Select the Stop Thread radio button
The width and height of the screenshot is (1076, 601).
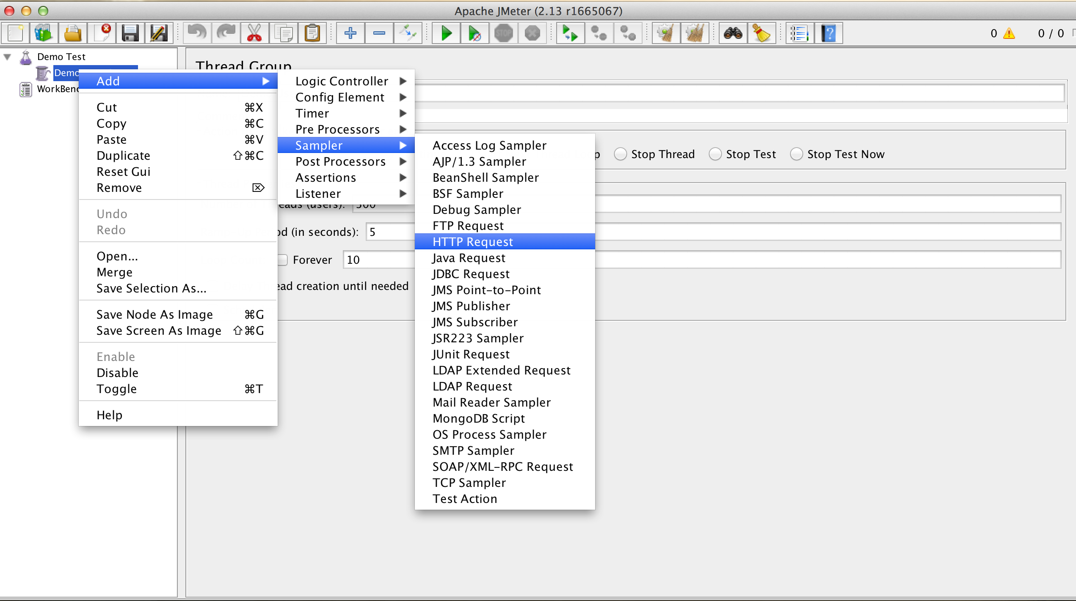621,154
